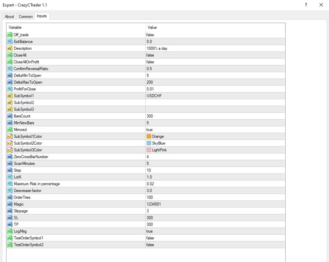
Task: Click the boolean icon beside Off_trade
Action: [x=10, y=35]
